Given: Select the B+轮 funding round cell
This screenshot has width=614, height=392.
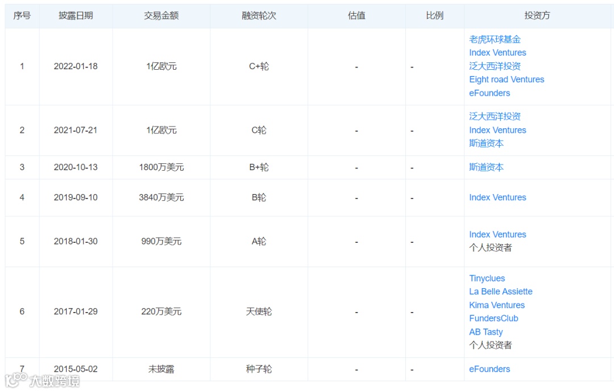Looking at the screenshot, I should click(259, 167).
